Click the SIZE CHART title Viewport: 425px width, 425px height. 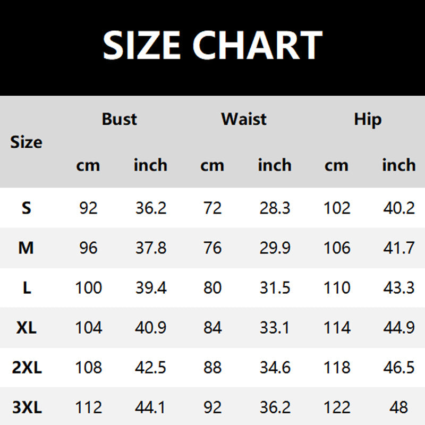coord(212,45)
